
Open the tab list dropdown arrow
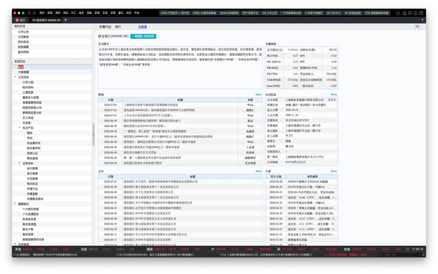point(422,20)
